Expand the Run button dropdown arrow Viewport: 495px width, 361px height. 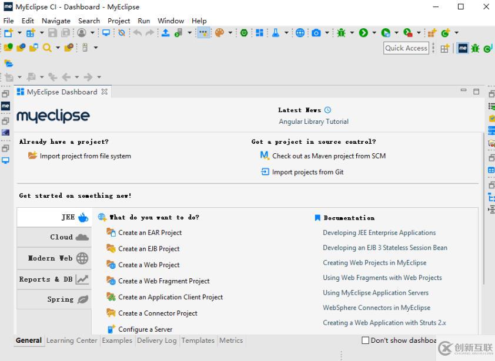pos(374,33)
